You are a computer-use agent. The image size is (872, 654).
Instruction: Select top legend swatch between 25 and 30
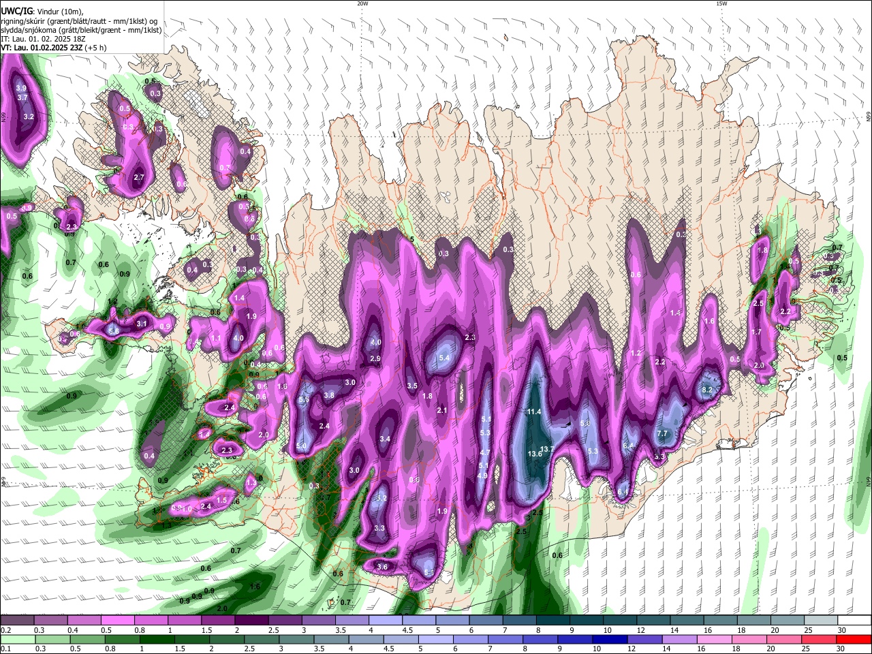point(822,621)
